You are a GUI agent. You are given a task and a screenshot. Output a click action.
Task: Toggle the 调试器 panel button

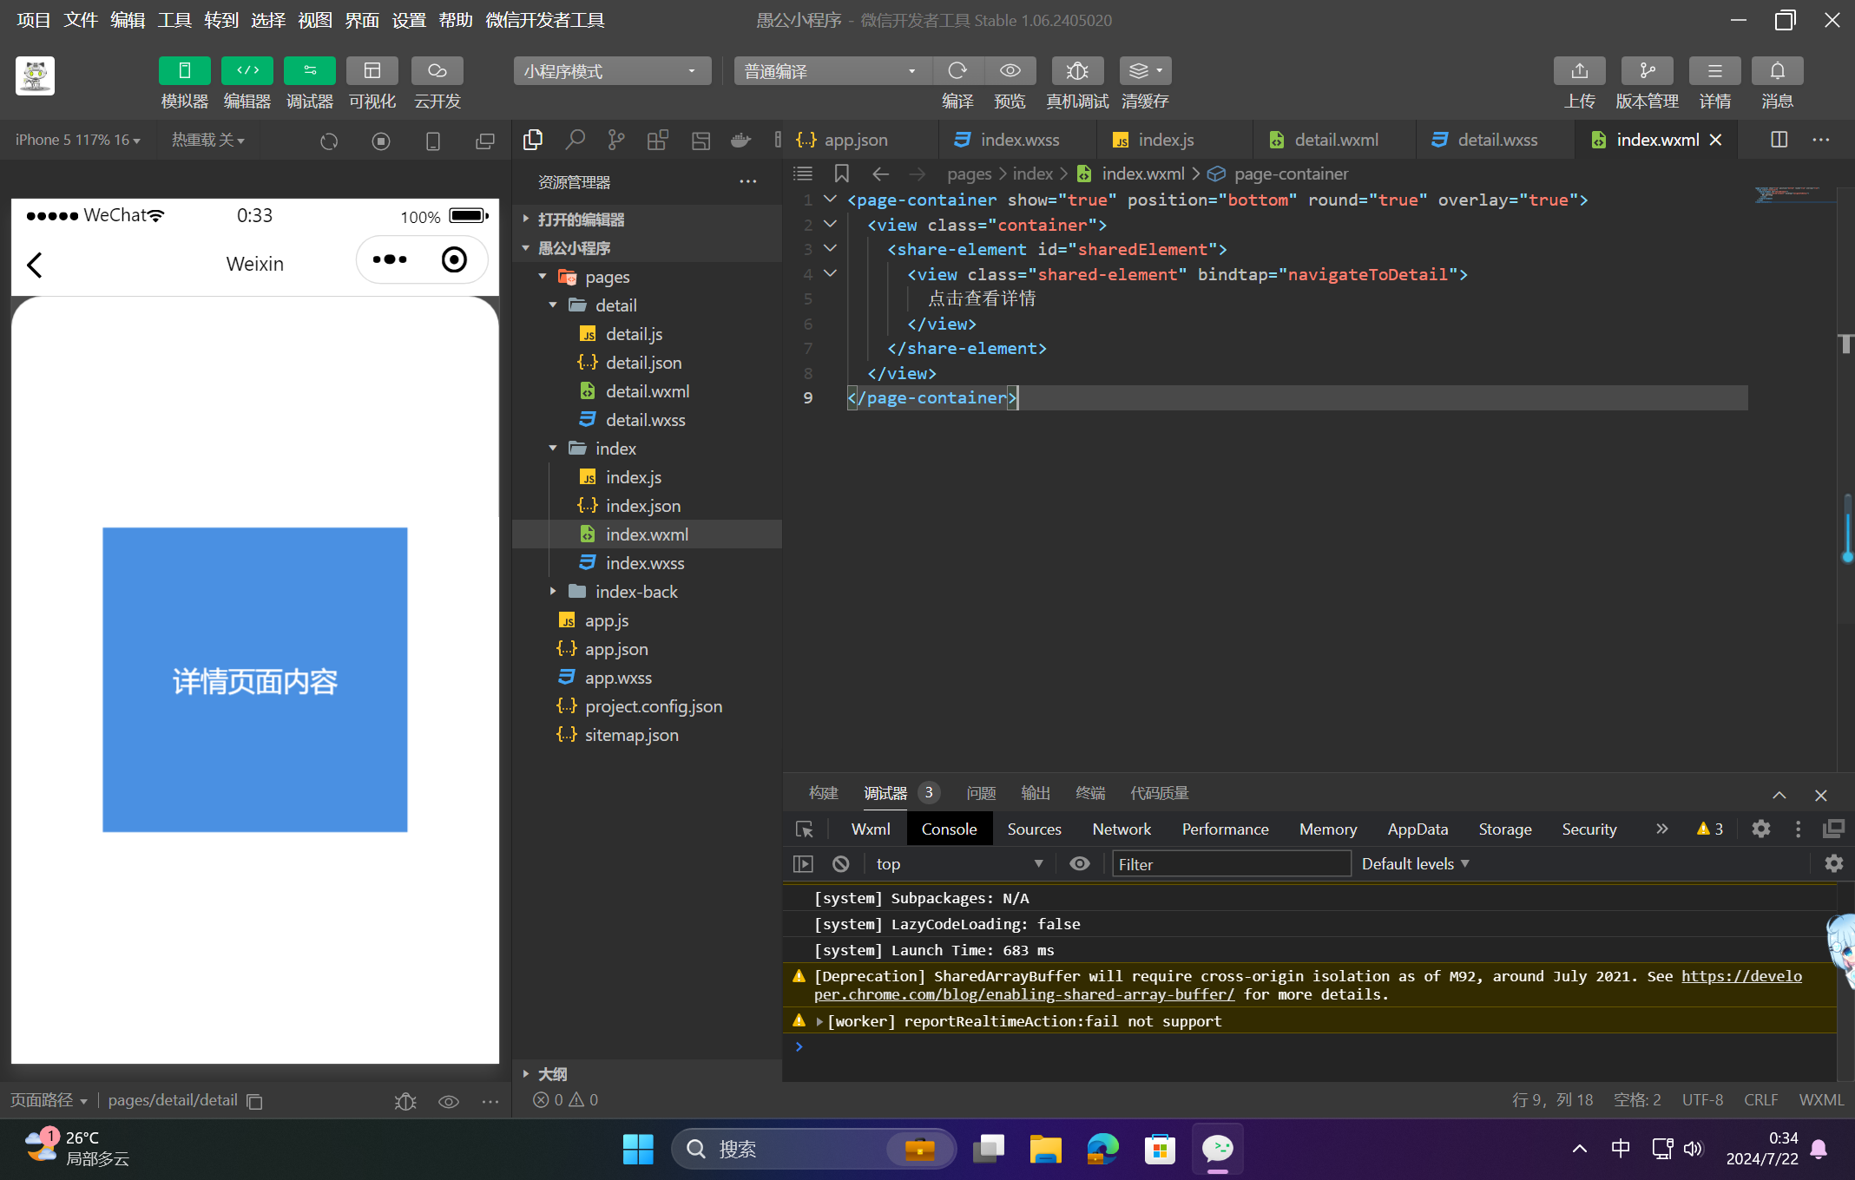[x=309, y=71]
